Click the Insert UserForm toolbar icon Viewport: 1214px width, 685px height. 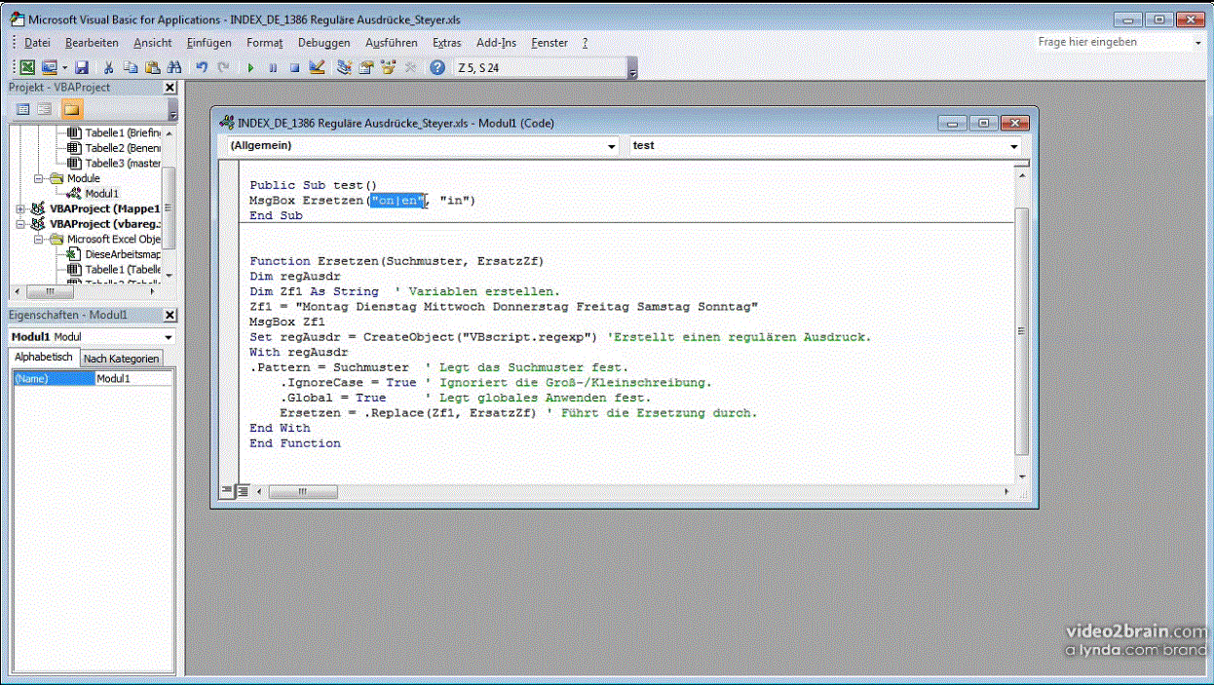49,67
